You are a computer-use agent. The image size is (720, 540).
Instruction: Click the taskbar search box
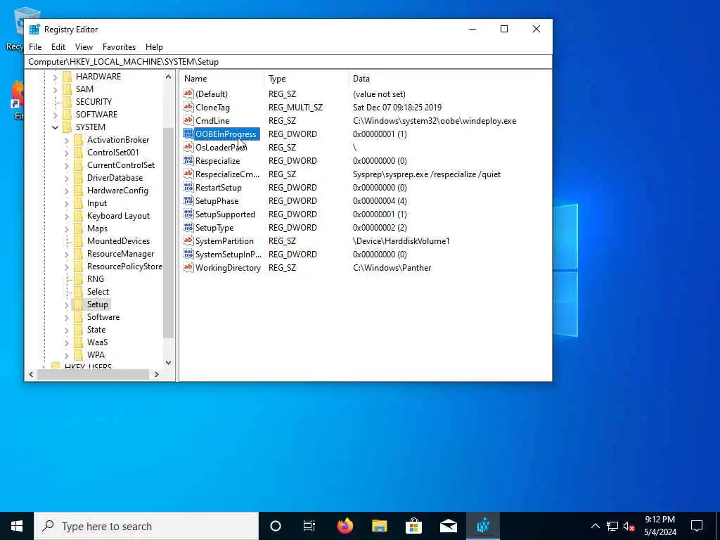tap(146, 526)
